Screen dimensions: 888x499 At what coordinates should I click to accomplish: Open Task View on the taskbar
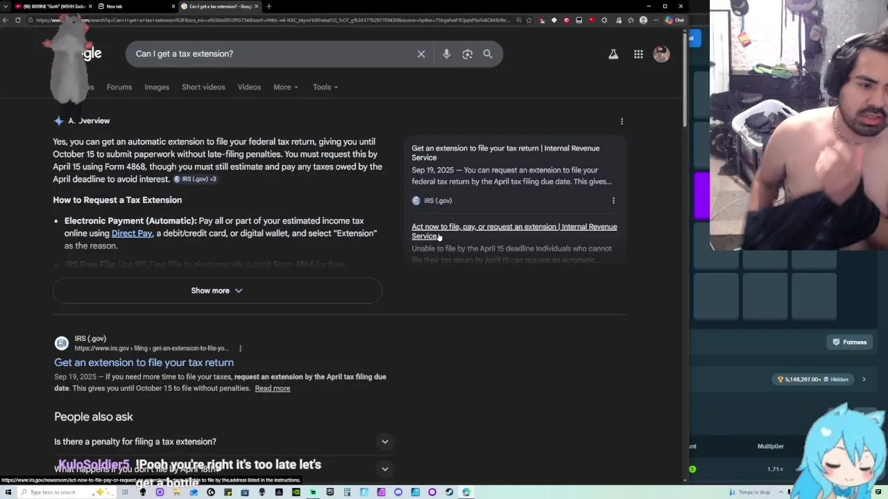(125, 492)
